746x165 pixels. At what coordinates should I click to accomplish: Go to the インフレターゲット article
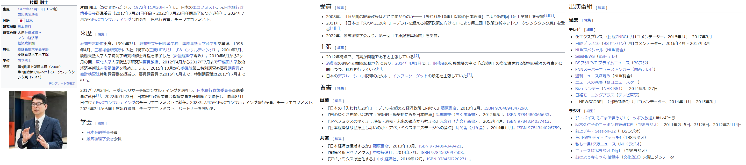pyautogui.click(x=410, y=76)
